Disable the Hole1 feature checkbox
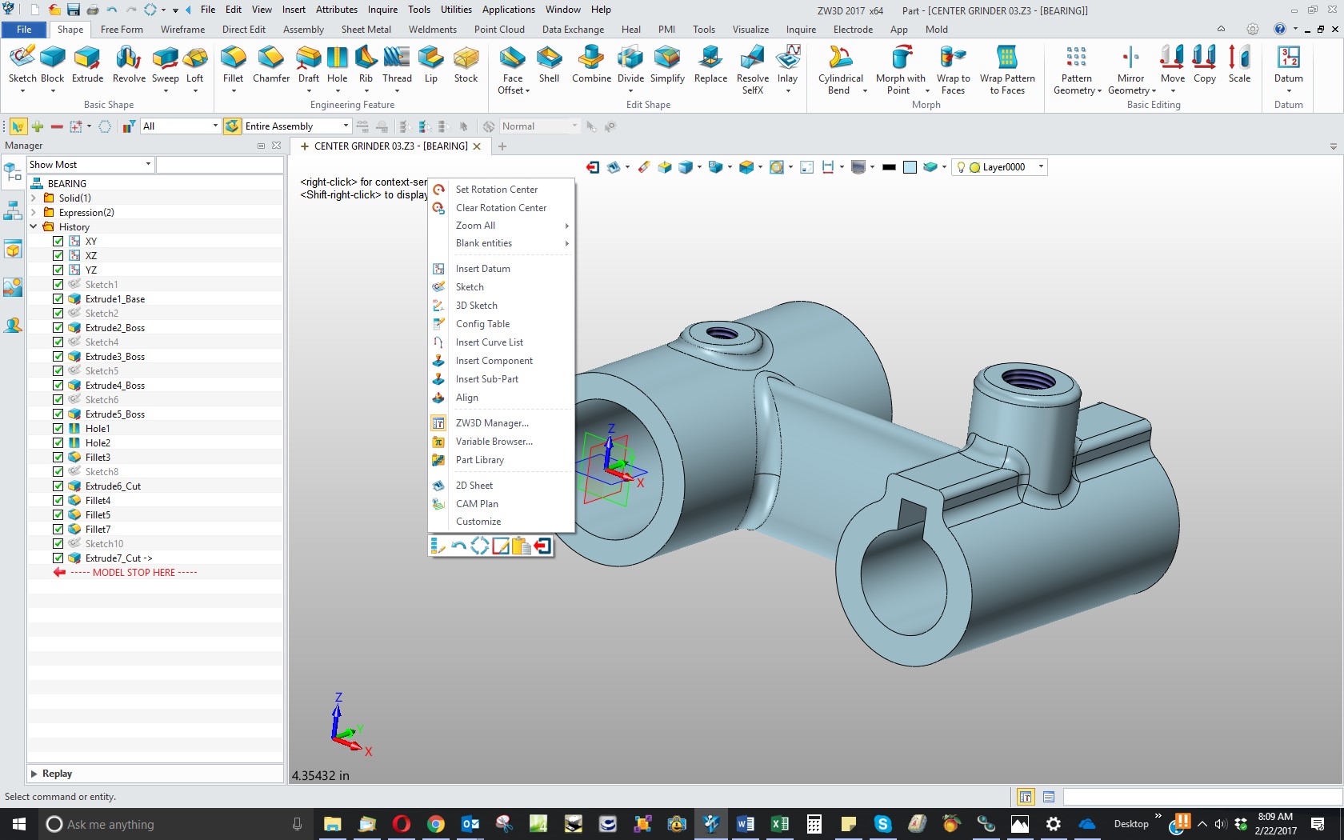This screenshot has height=840, width=1344. (x=58, y=429)
